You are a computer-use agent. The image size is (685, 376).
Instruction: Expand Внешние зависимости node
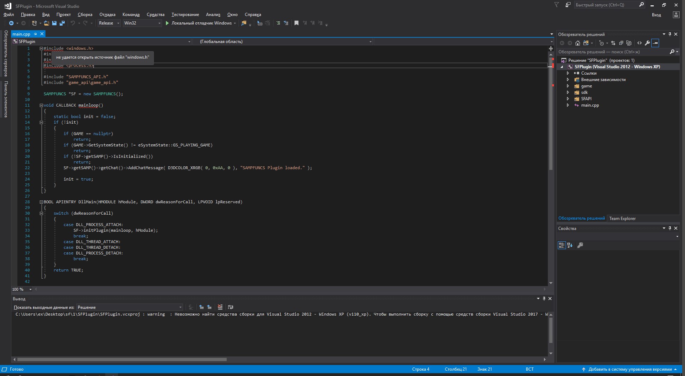pos(568,80)
